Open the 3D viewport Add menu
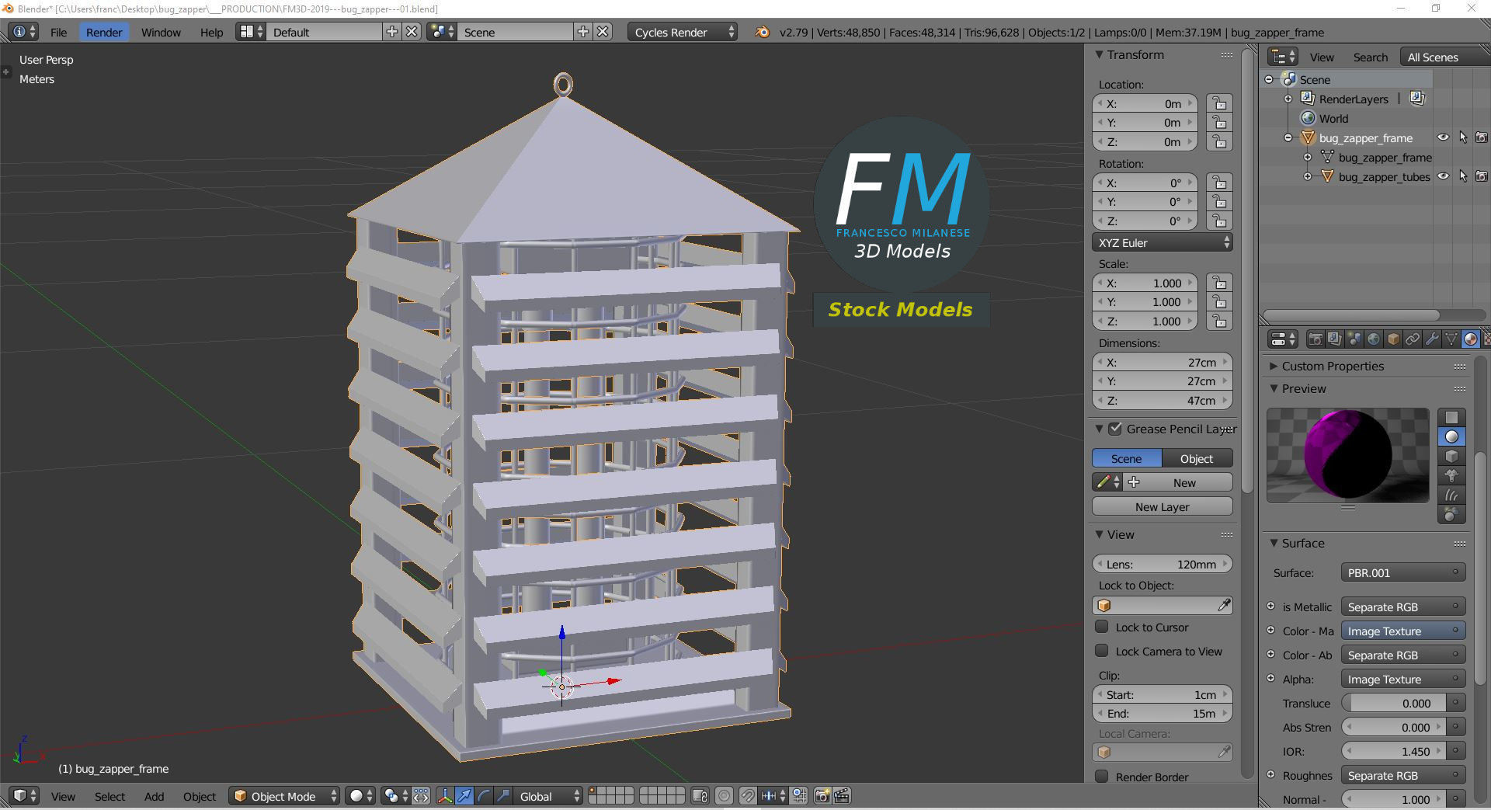This screenshot has height=810, width=1491. point(154,796)
